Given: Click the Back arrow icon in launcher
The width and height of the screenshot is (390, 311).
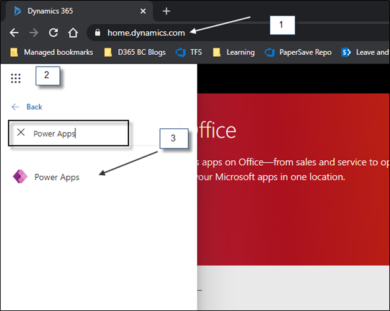Looking at the screenshot, I should pos(16,107).
